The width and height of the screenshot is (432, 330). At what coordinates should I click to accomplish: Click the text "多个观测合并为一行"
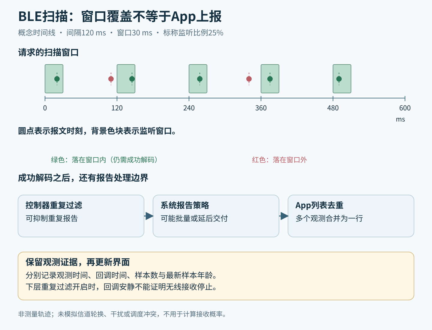pos(329,218)
